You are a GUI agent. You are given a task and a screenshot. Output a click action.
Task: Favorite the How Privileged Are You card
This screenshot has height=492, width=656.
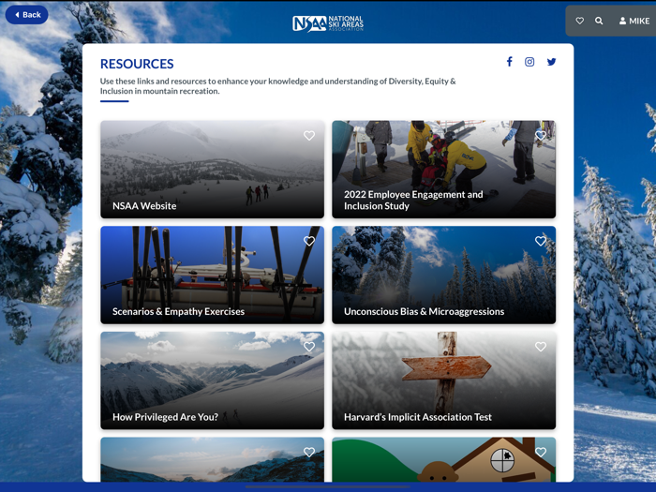tap(309, 347)
